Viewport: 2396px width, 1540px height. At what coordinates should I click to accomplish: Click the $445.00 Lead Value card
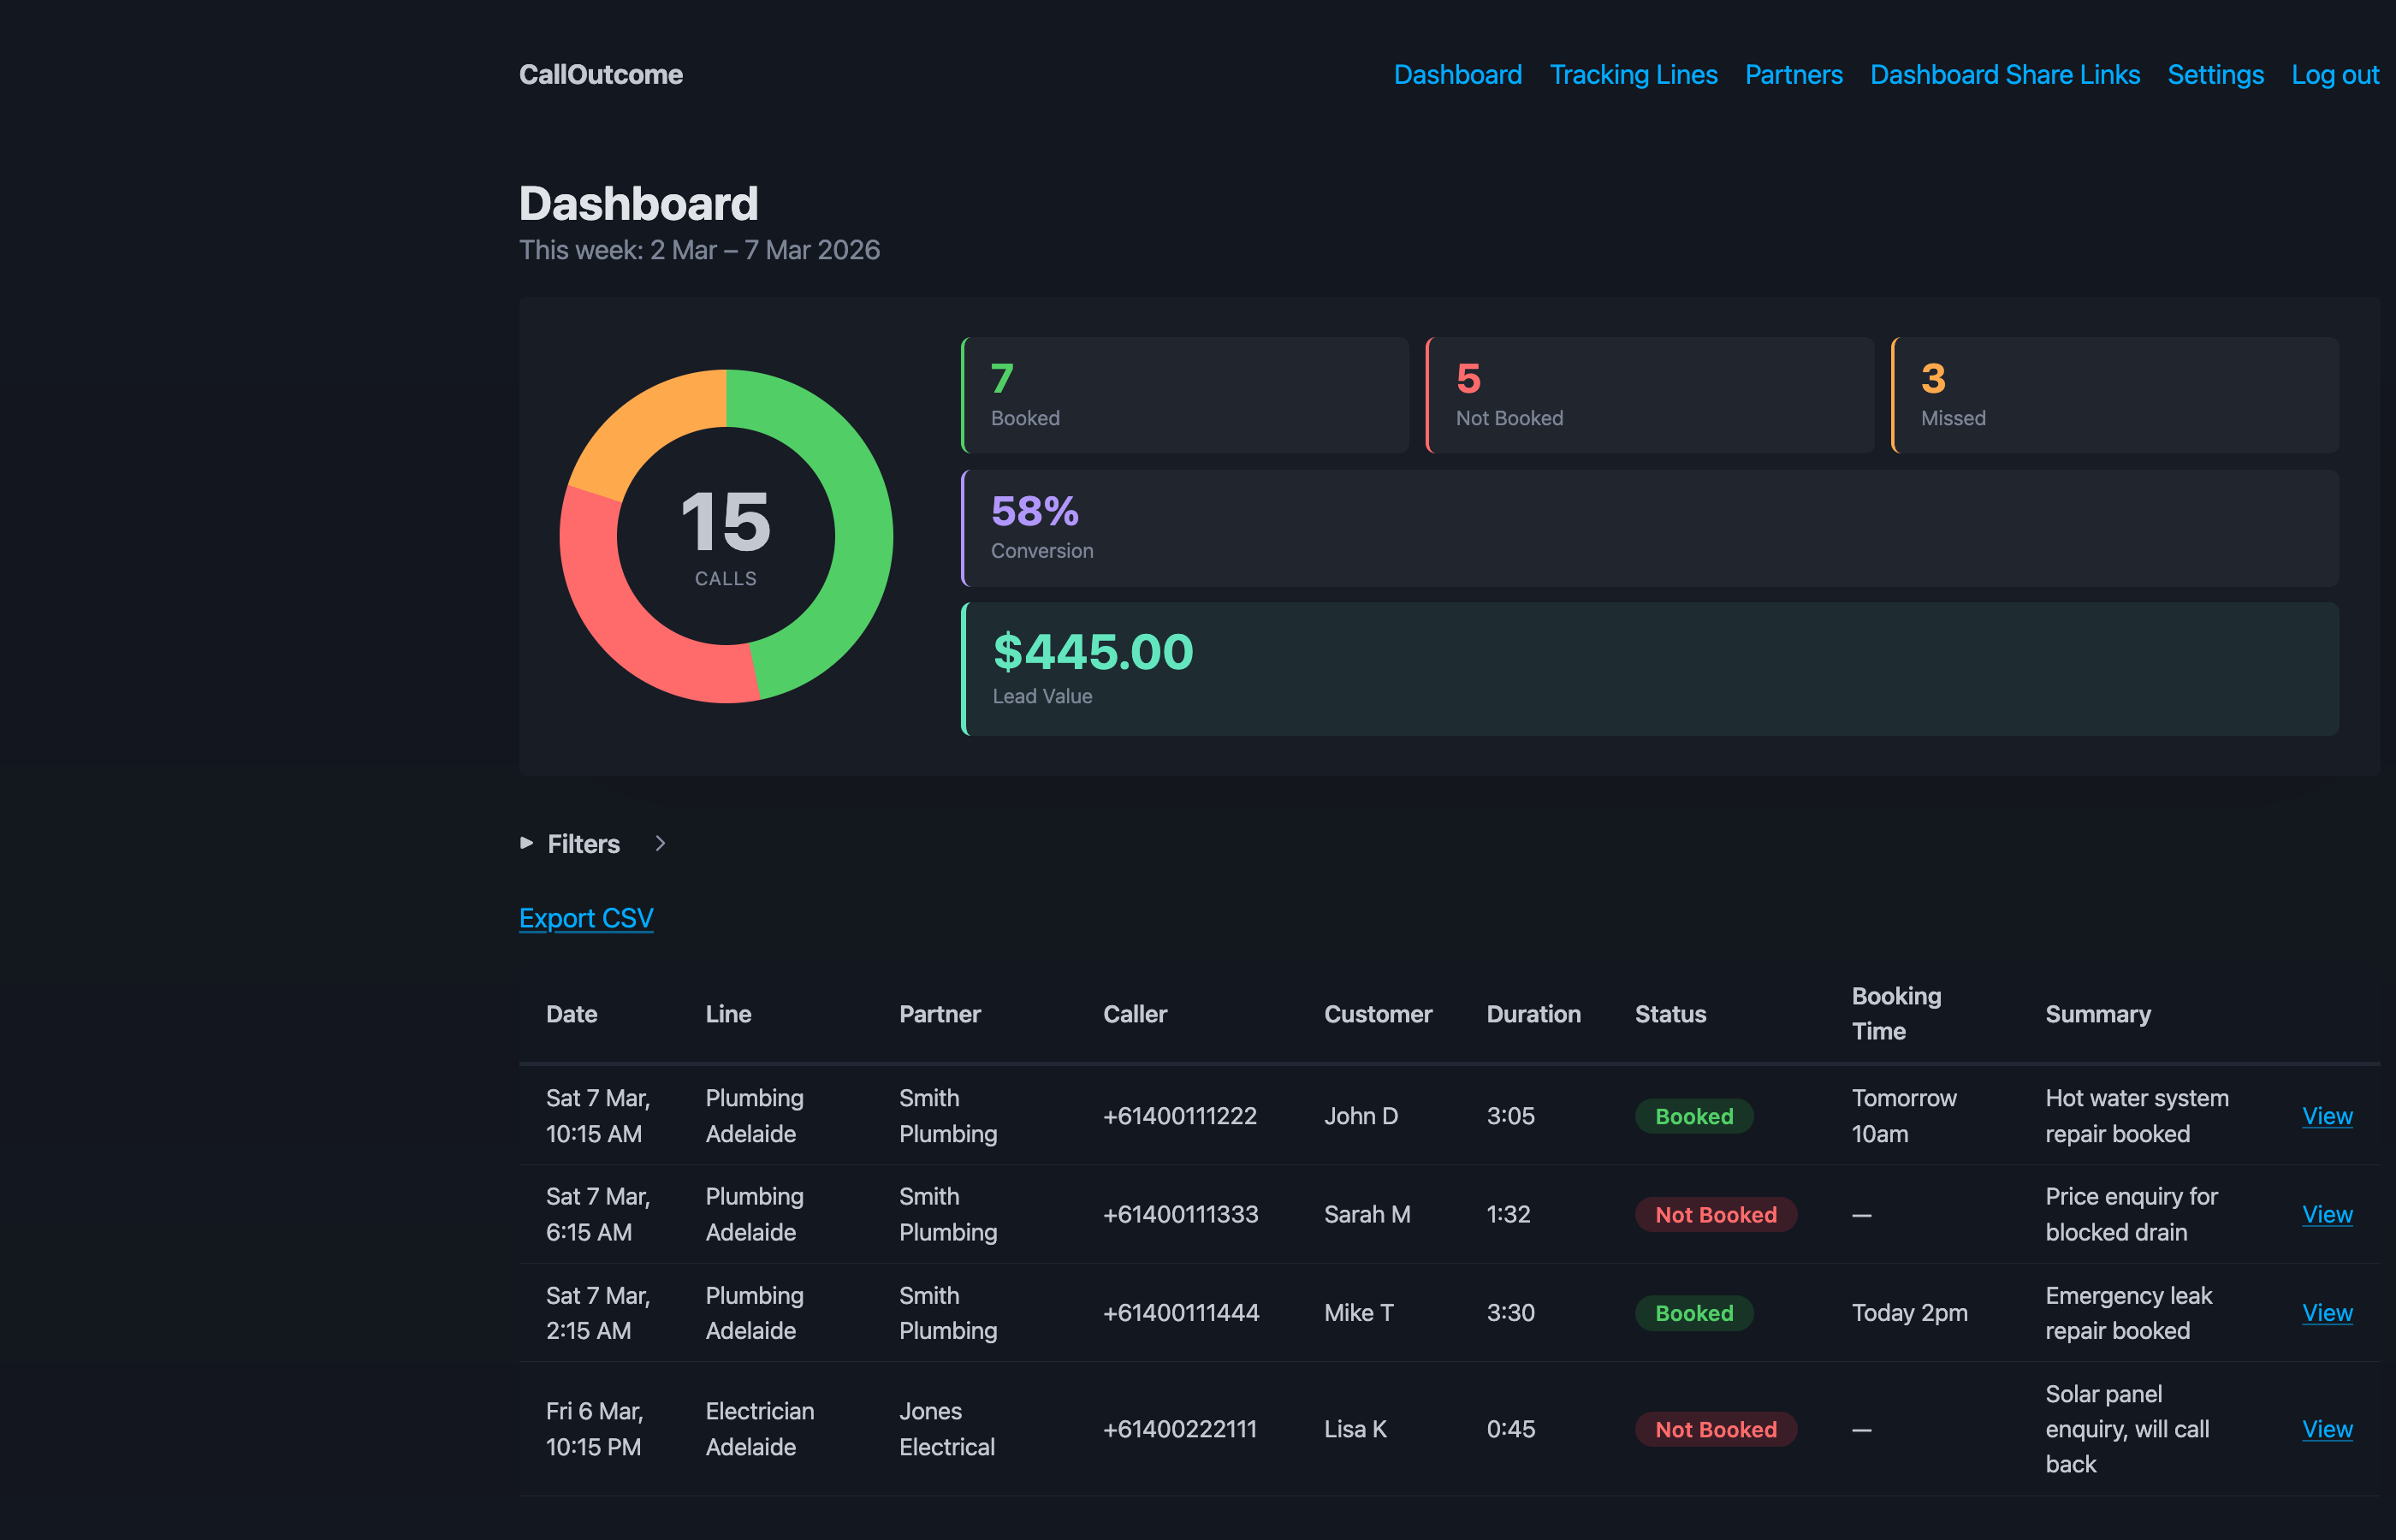click(1650, 668)
